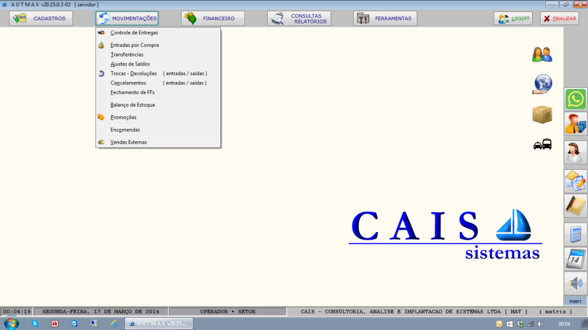
Task: Choose Ajustes de Saldos menu item
Action: click(158, 64)
